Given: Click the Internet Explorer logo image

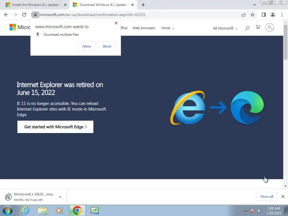Looking at the screenshot, I should click(x=188, y=108).
